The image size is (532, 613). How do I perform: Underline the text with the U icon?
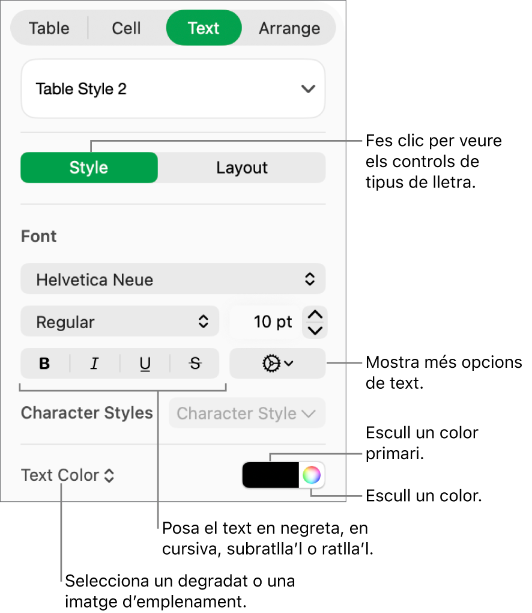click(x=144, y=364)
